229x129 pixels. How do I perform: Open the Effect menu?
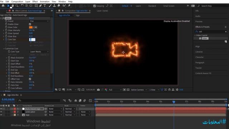(35, 1)
